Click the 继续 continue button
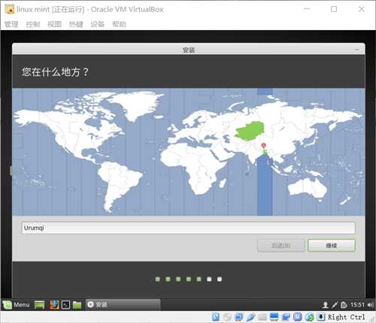Image resolution: width=376 pixels, height=323 pixels. coord(332,246)
